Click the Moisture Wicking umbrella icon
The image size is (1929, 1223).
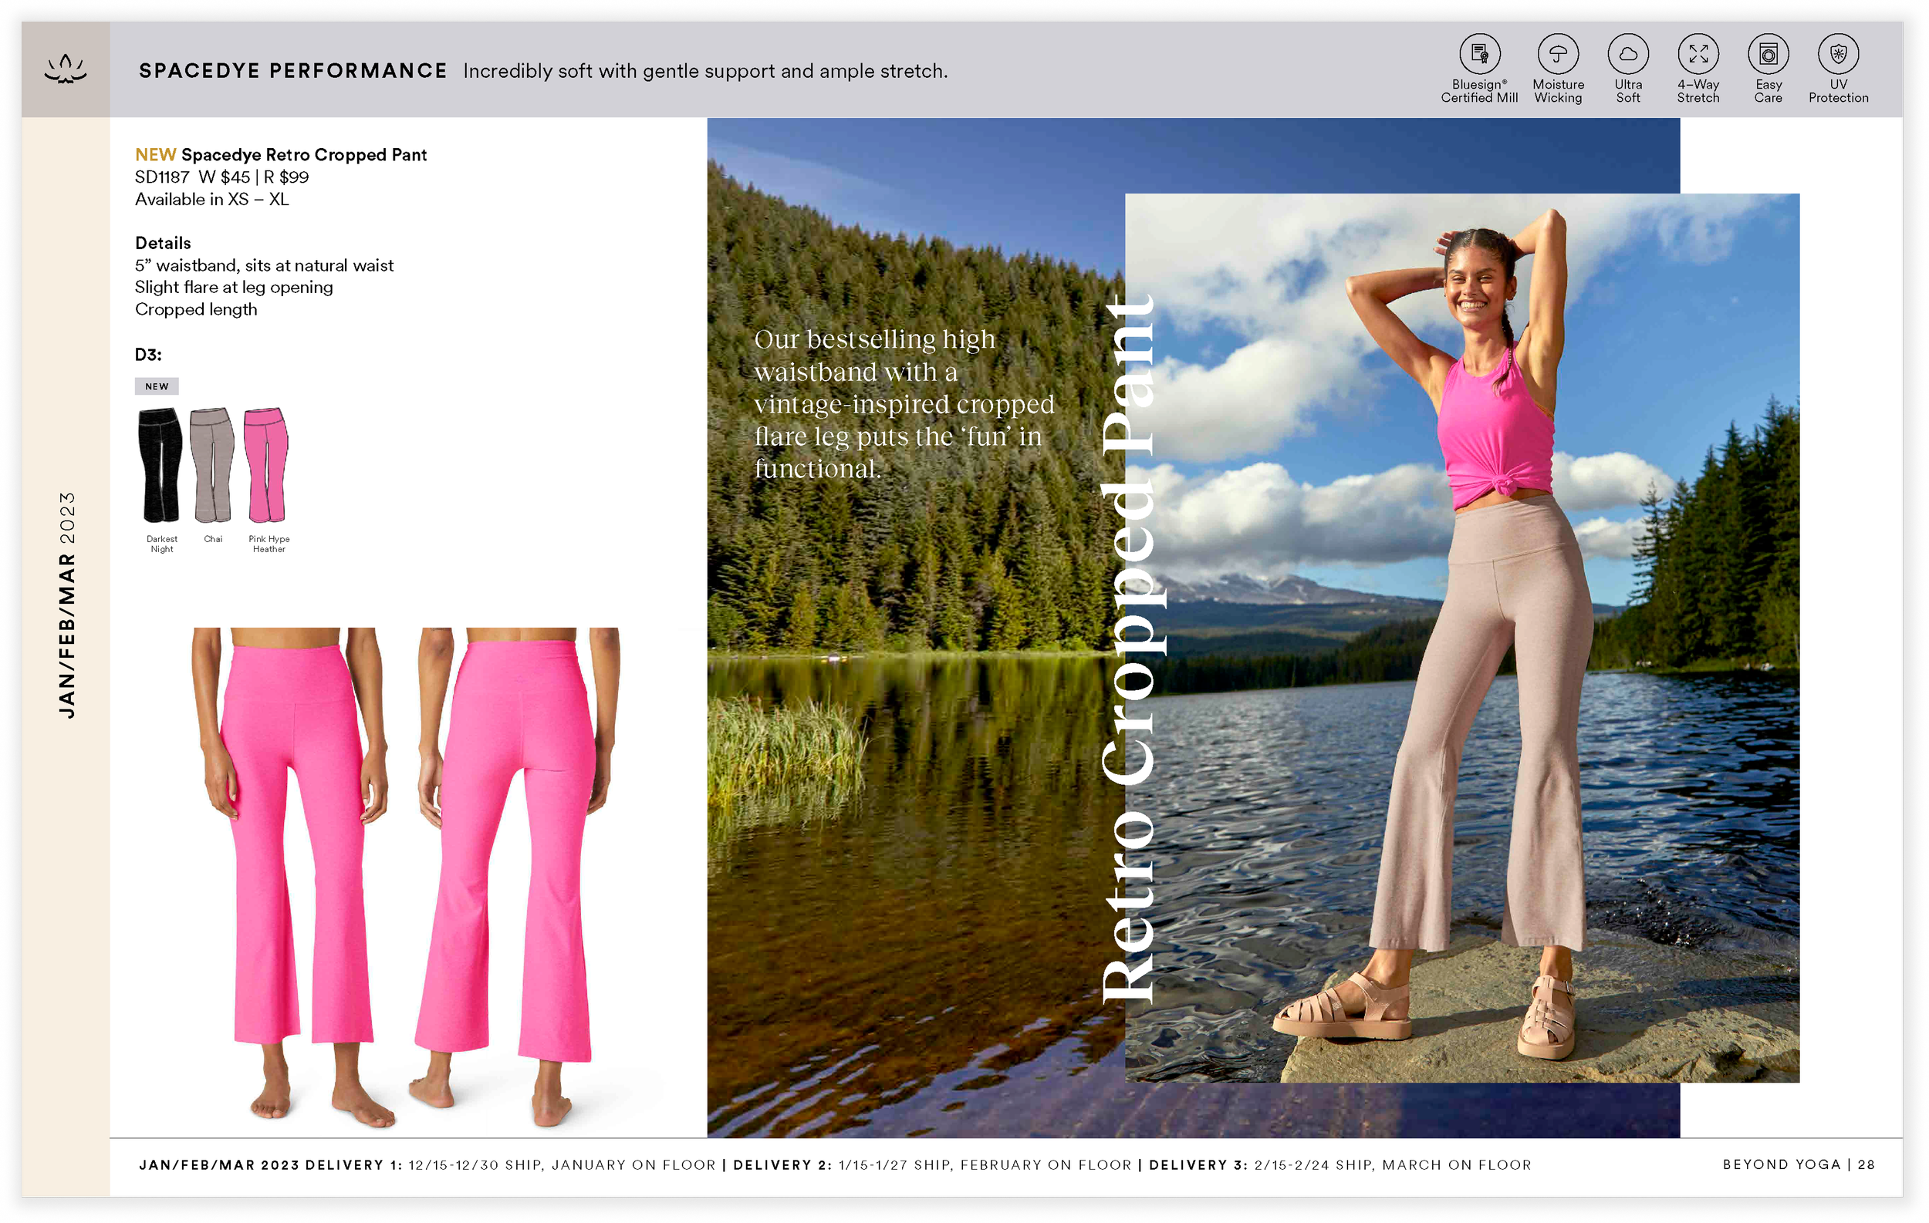(1557, 55)
